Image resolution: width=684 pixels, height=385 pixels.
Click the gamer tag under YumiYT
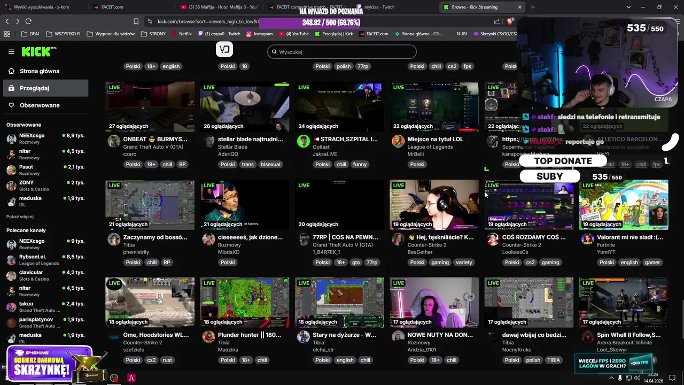pos(652,263)
